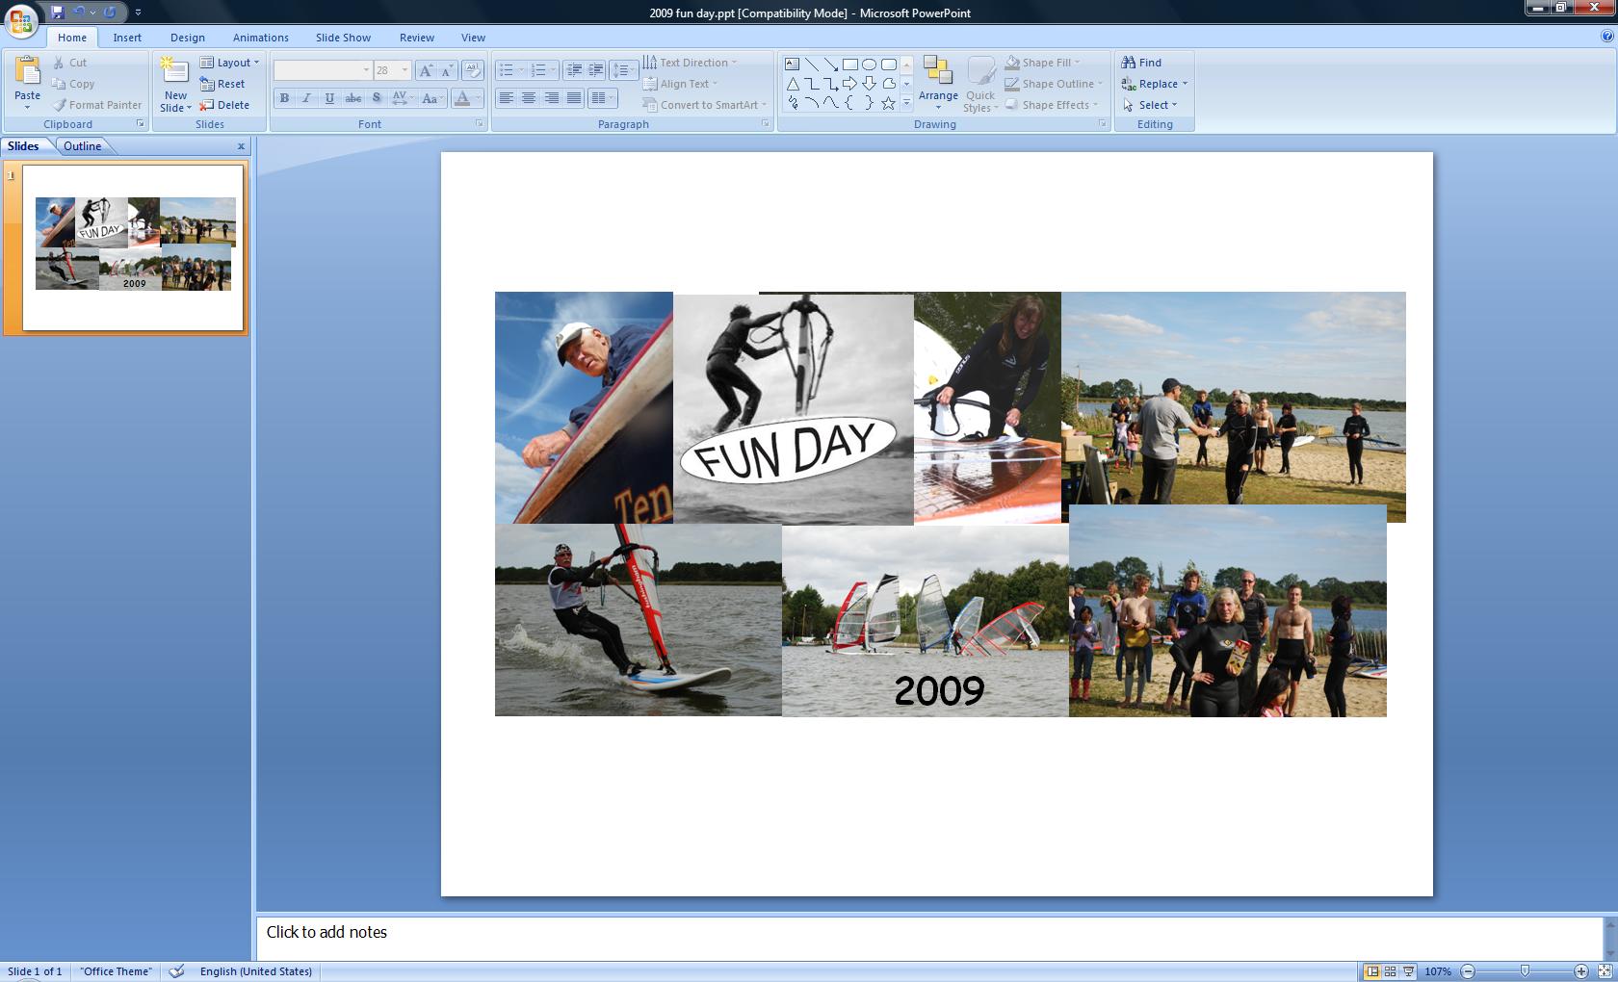The height and width of the screenshot is (982, 1618).
Task: Choose the oval shape in shapes gallery
Action: tap(869, 65)
